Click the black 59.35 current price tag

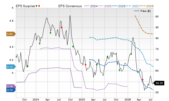159,83
